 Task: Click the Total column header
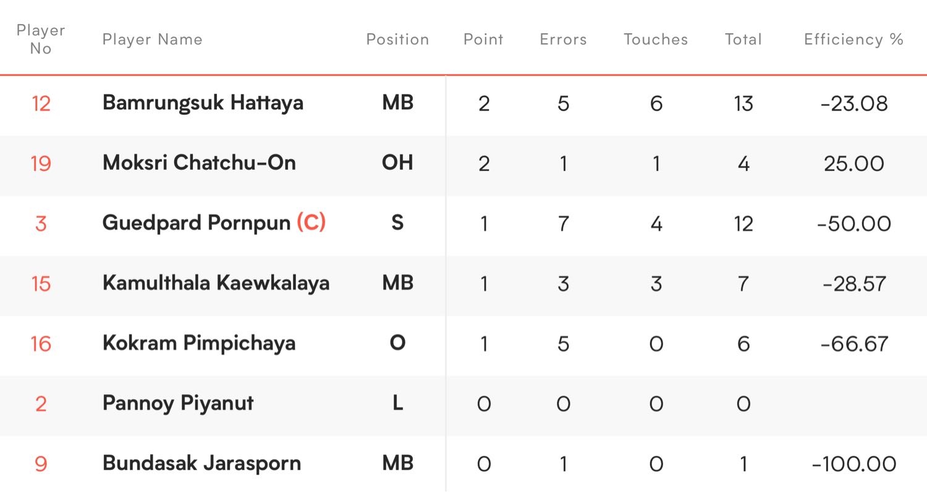point(743,40)
